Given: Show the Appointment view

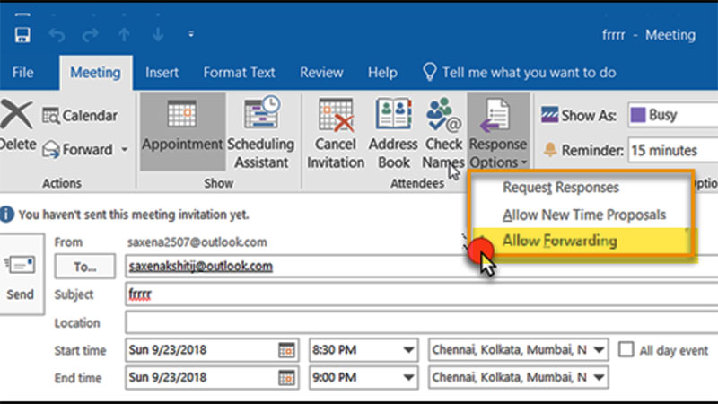Looking at the screenshot, I should (182, 132).
